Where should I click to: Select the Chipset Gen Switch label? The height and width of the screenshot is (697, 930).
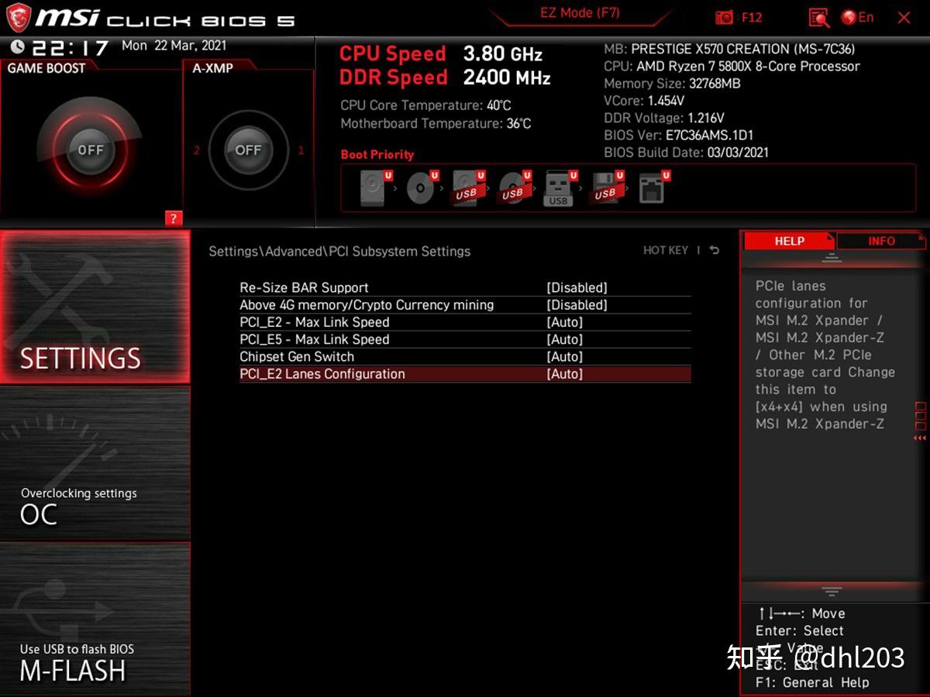(297, 356)
